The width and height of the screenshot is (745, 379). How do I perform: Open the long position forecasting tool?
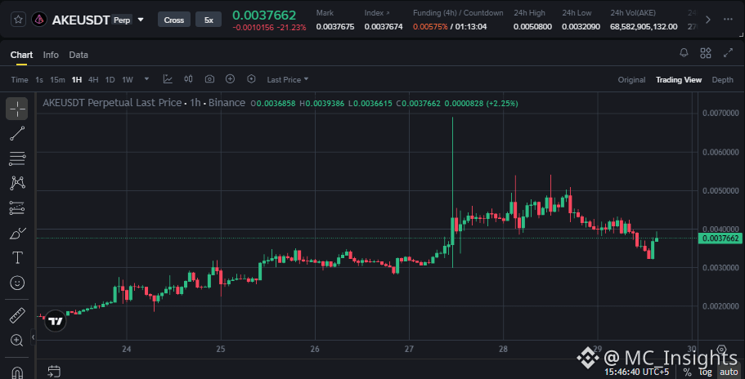coord(17,207)
